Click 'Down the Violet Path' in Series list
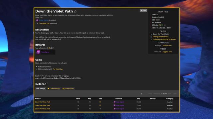The width and height of the screenshot is (213, 119). click(161, 34)
